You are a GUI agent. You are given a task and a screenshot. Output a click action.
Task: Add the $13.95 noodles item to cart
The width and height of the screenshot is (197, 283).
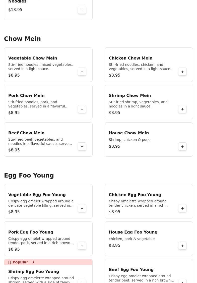coord(82,10)
